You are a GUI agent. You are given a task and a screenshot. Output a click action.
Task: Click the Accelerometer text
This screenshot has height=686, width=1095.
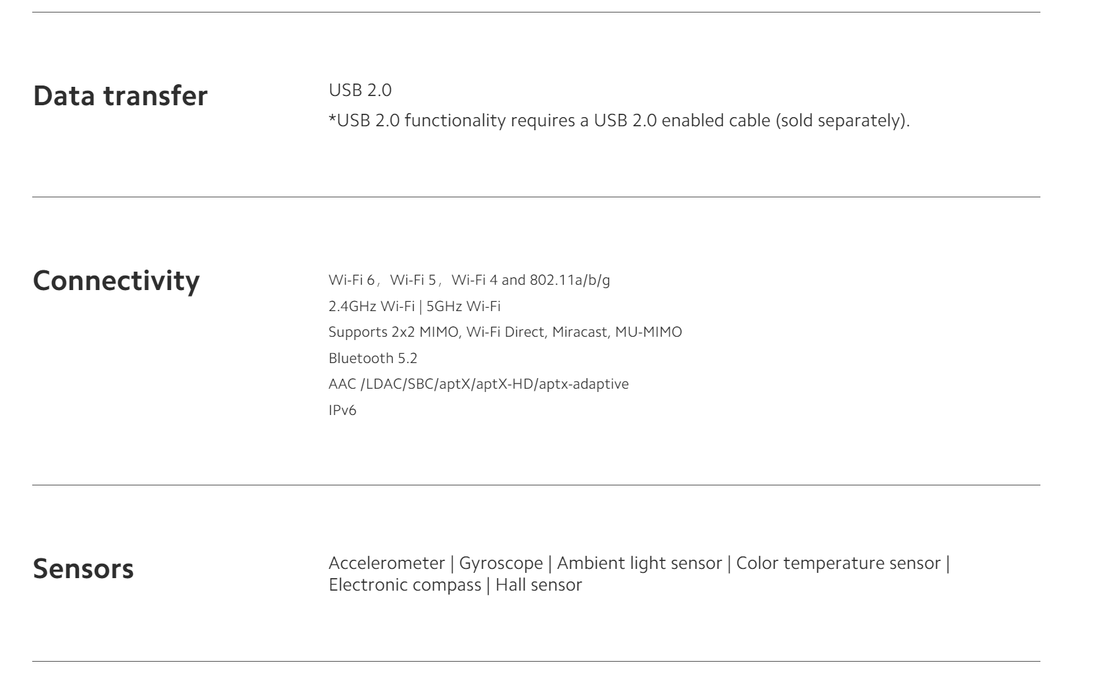click(387, 564)
